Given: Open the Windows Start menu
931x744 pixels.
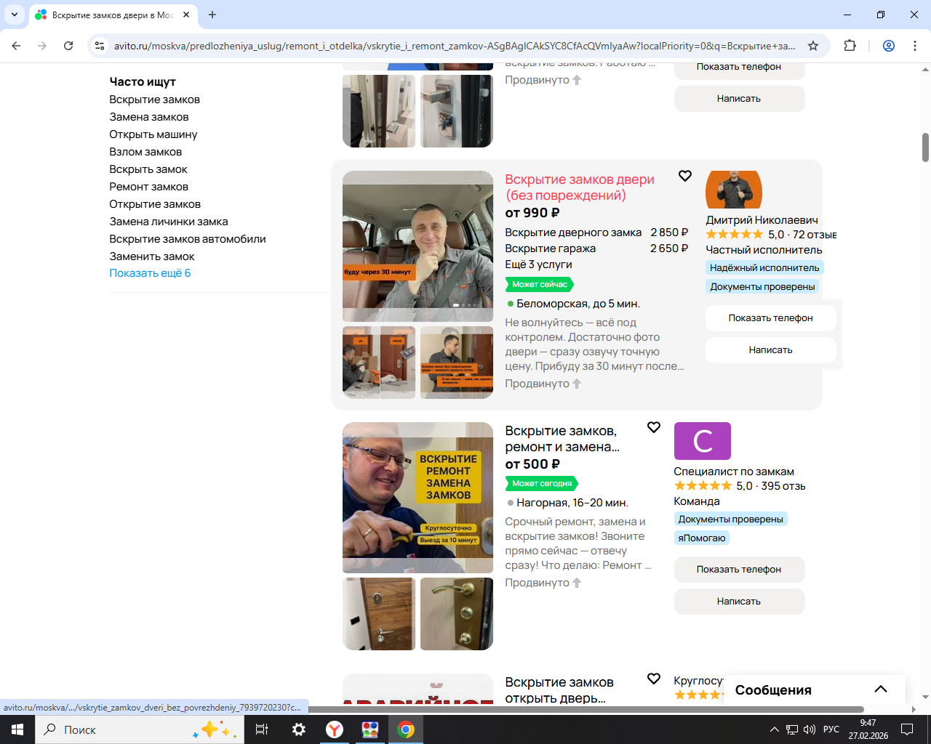Looking at the screenshot, I should 17,729.
